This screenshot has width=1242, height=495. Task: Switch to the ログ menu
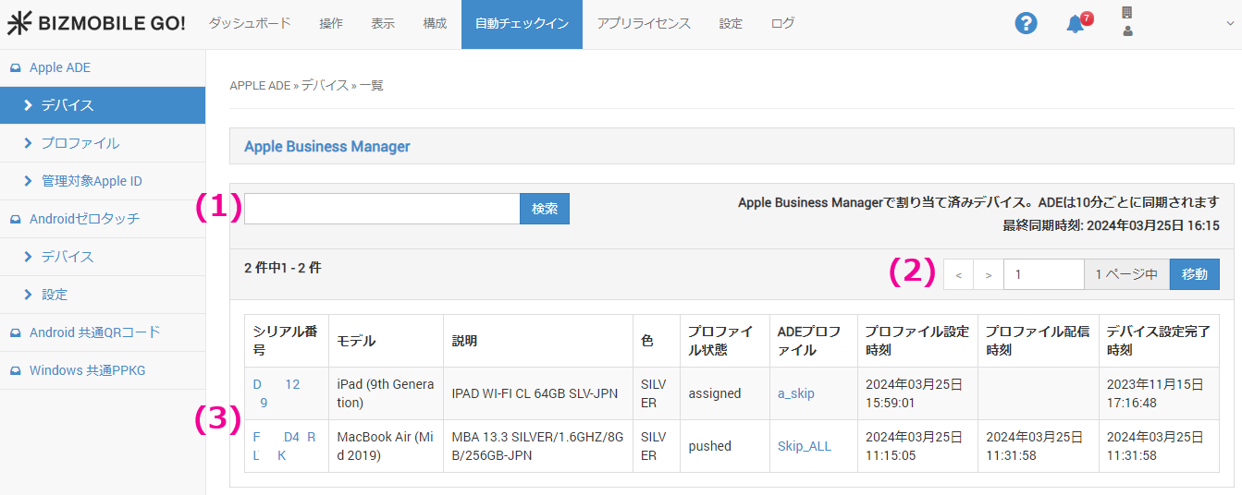782,24
